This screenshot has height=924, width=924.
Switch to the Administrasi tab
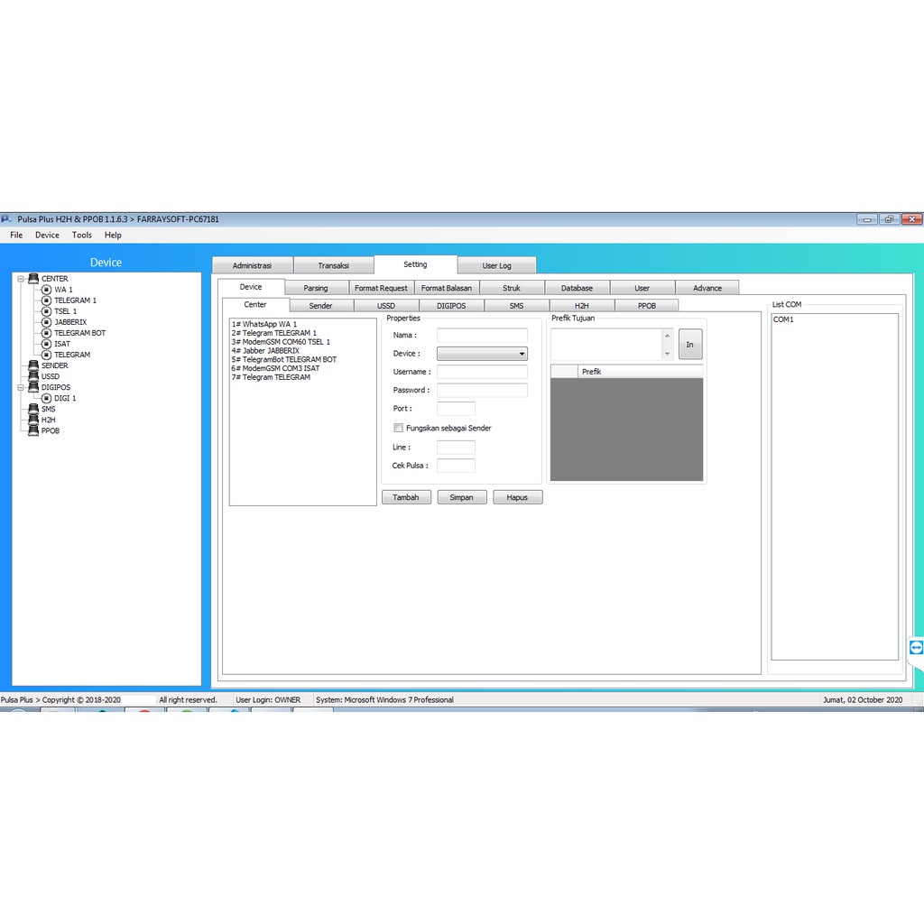coord(253,265)
